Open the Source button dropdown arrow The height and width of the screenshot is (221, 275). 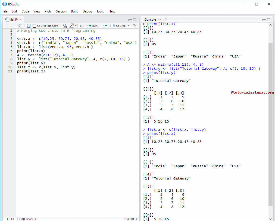tap(128, 26)
